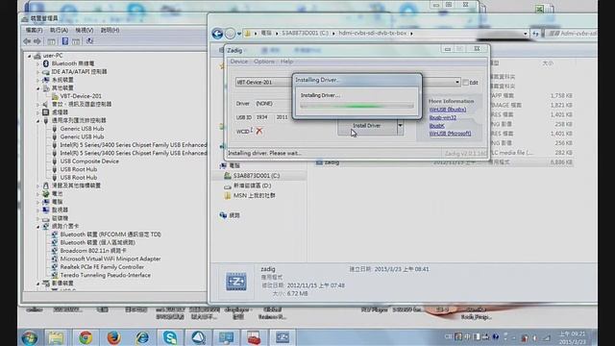The image size is (615, 346).
Task: Open Zadig Options menu
Action: [264, 62]
